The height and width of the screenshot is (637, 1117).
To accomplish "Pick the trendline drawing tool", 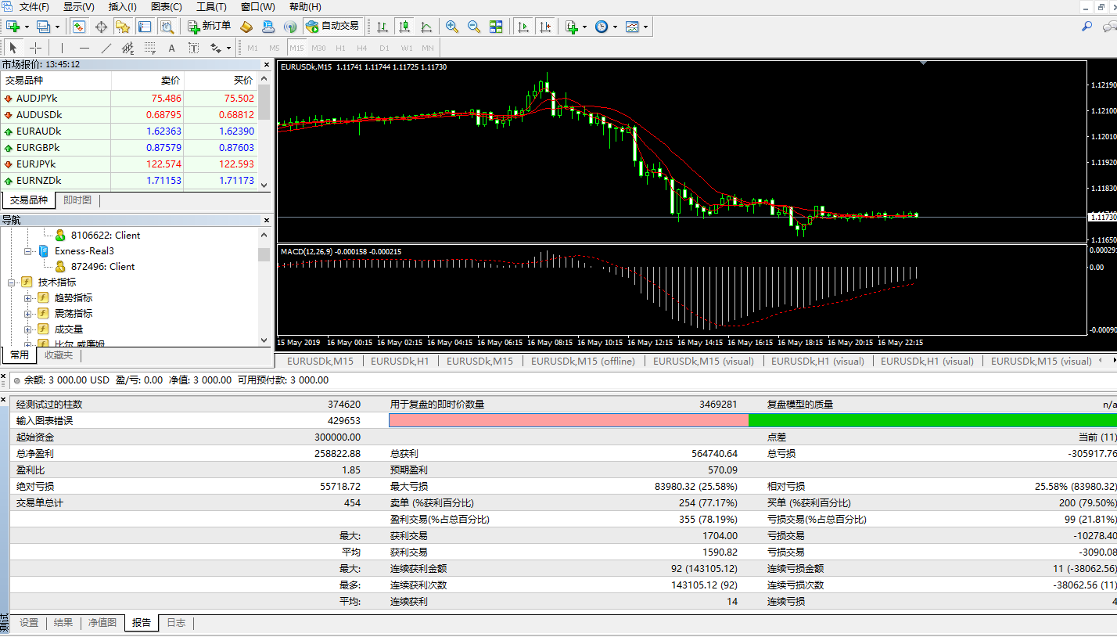I will (106, 48).
